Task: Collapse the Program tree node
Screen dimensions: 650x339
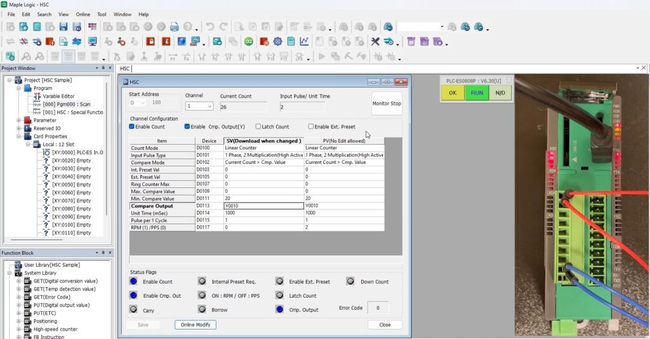Action: click(x=18, y=88)
